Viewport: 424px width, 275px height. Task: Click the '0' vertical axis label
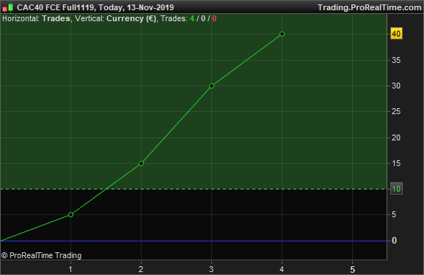click(x=394, y=241)
